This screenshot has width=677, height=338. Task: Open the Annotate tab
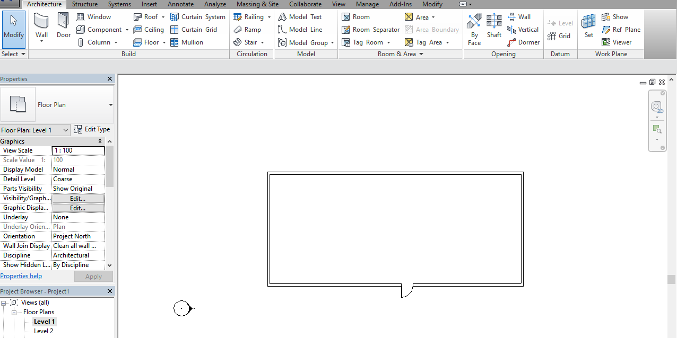click(181, 4)
